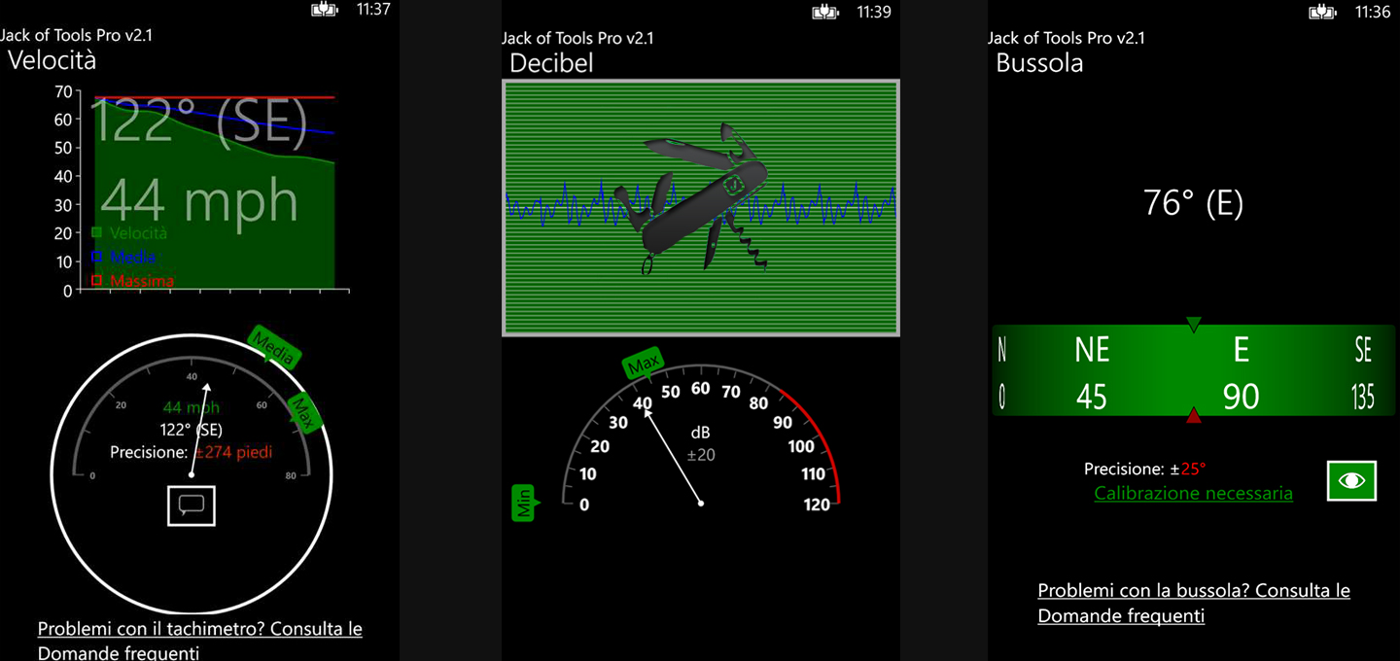Tap the green Max tag on speedometer
Screen dimensions: 1400x661
click(x=305, y=413)
